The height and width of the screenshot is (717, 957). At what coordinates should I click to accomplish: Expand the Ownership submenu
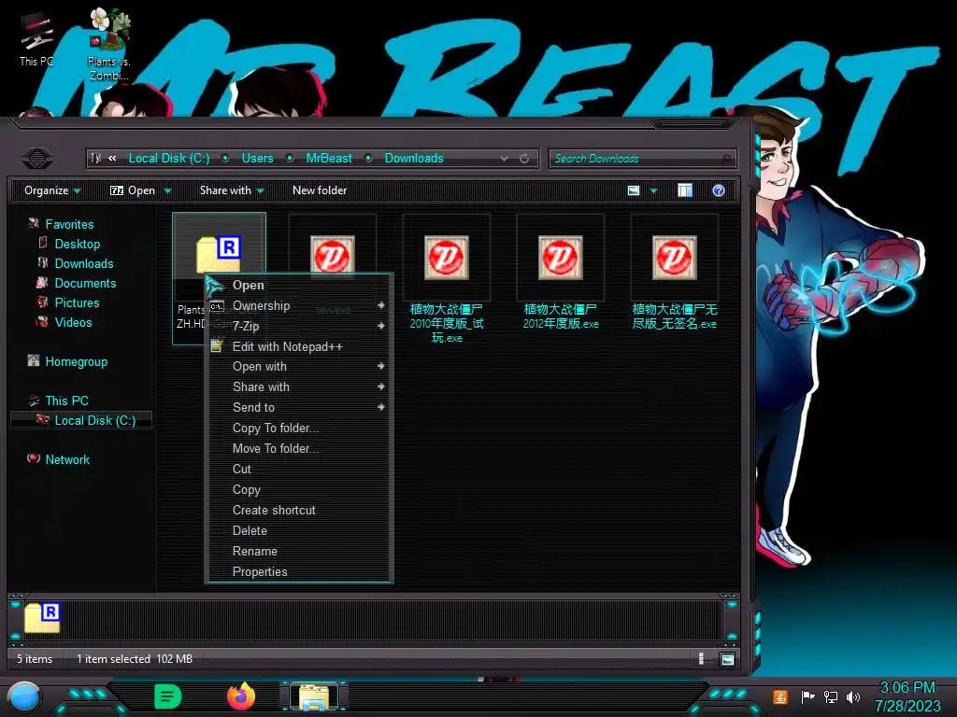tap(299, 305)
